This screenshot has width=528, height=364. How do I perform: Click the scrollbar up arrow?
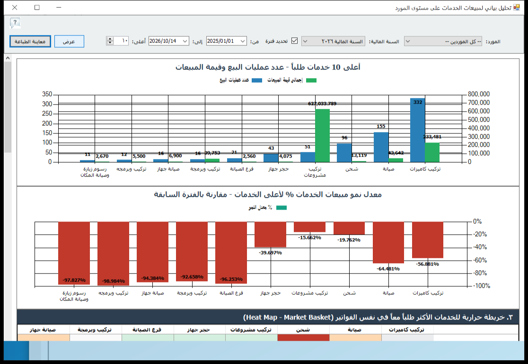pos(8,58)
